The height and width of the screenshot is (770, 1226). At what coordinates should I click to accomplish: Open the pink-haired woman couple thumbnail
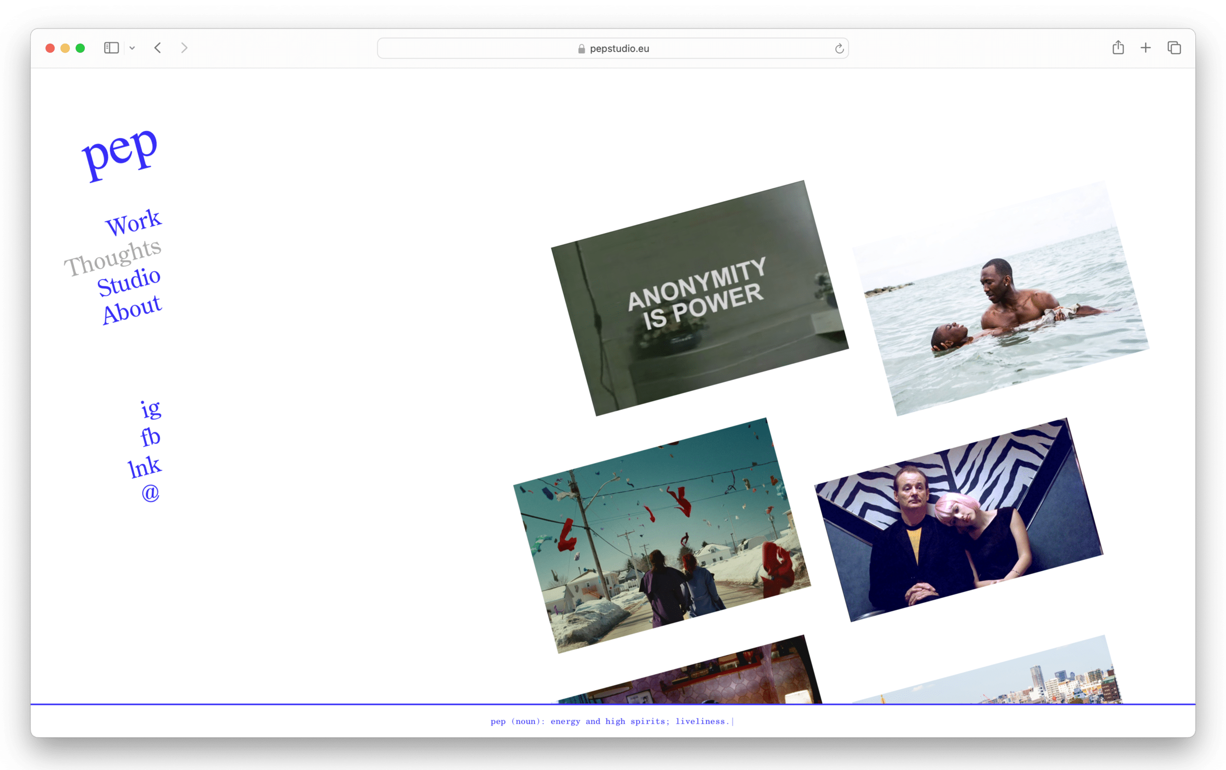[958, 520]
